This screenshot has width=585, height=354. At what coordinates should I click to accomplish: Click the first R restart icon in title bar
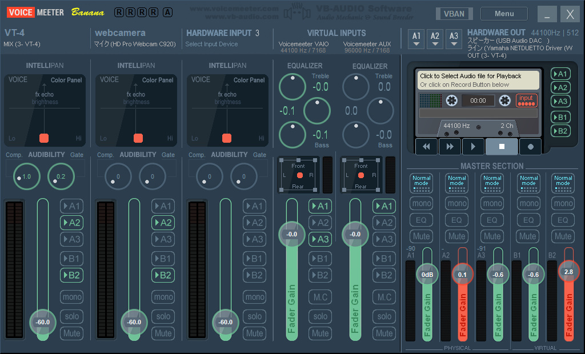pos(119,13)
